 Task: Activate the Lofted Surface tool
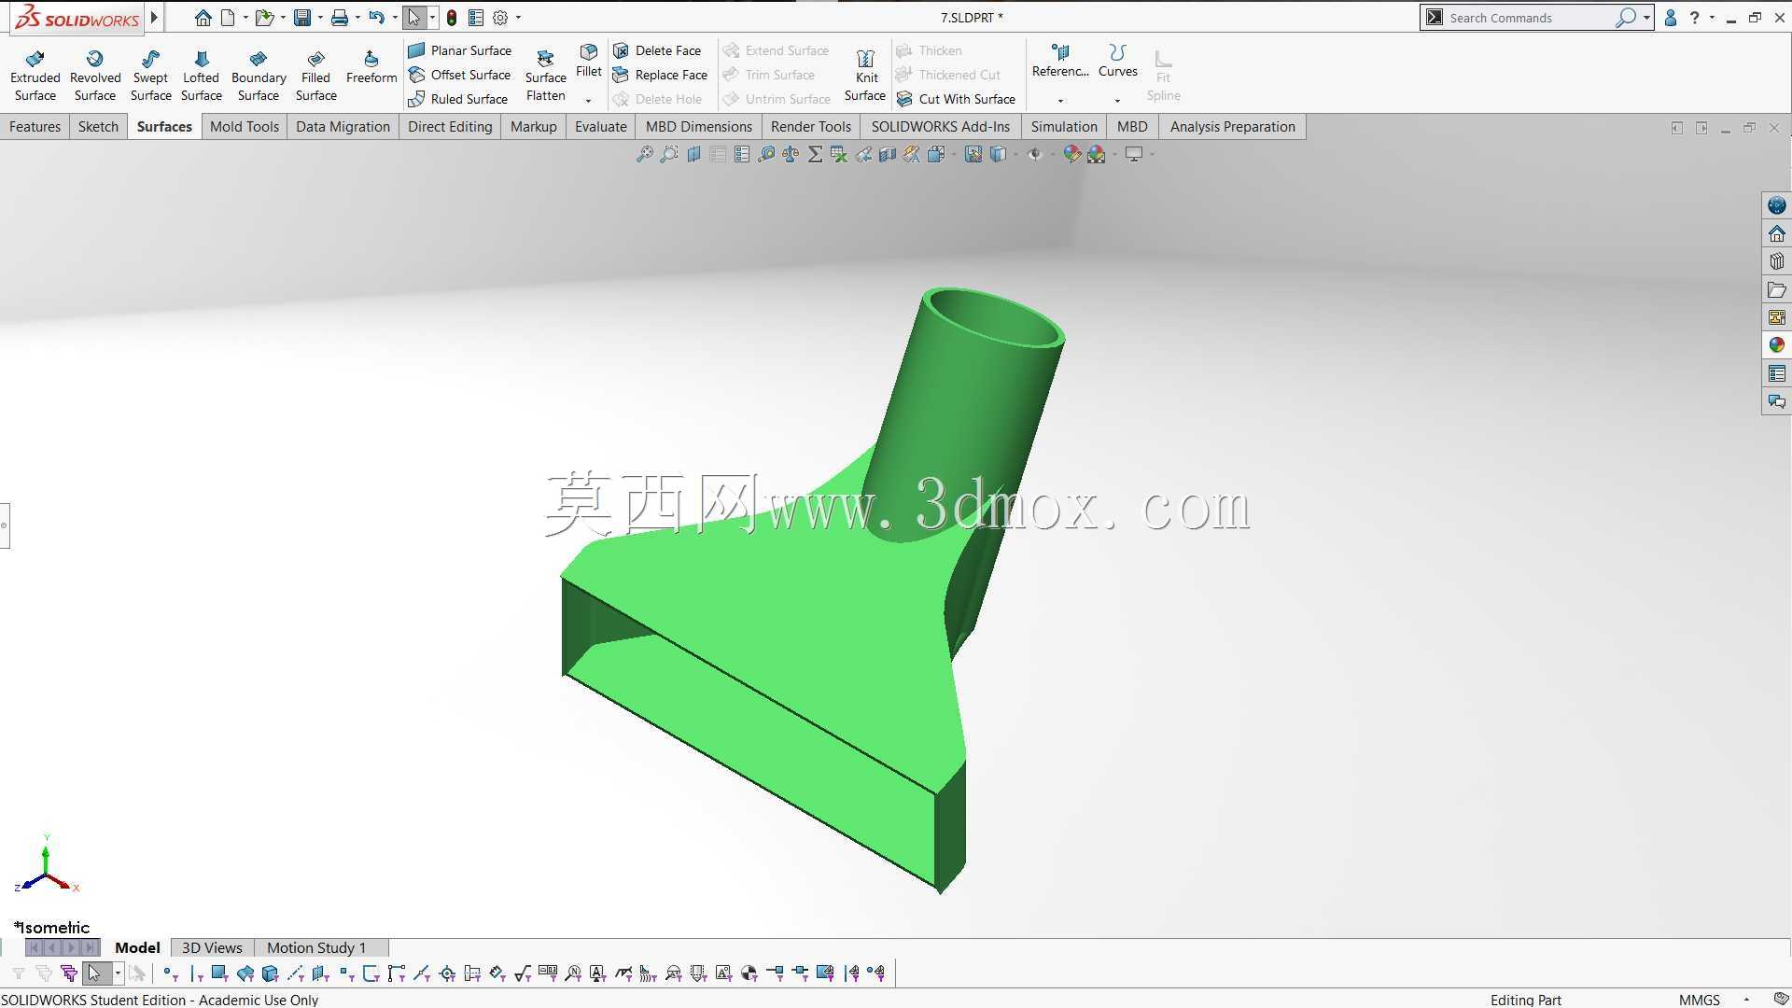click(201, 76)
